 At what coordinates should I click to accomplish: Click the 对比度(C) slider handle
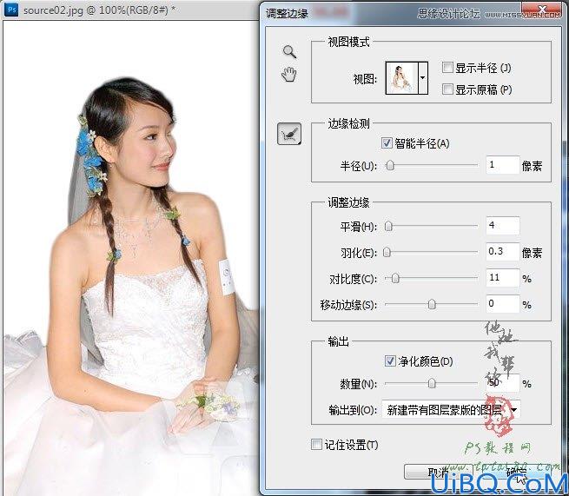pos(395,278)
